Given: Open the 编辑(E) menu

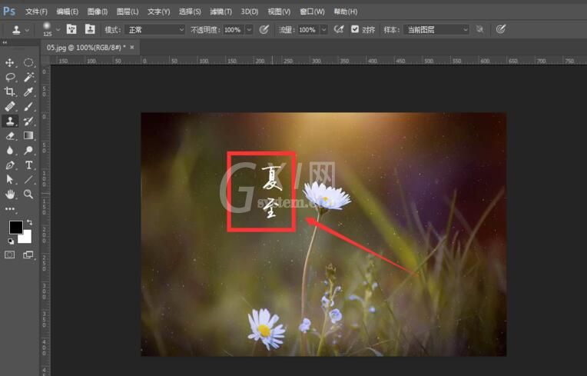Looking at the screenshot, I should point(68,12).
